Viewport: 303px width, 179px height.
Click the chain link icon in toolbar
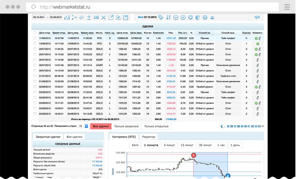[x=81, y=17]
